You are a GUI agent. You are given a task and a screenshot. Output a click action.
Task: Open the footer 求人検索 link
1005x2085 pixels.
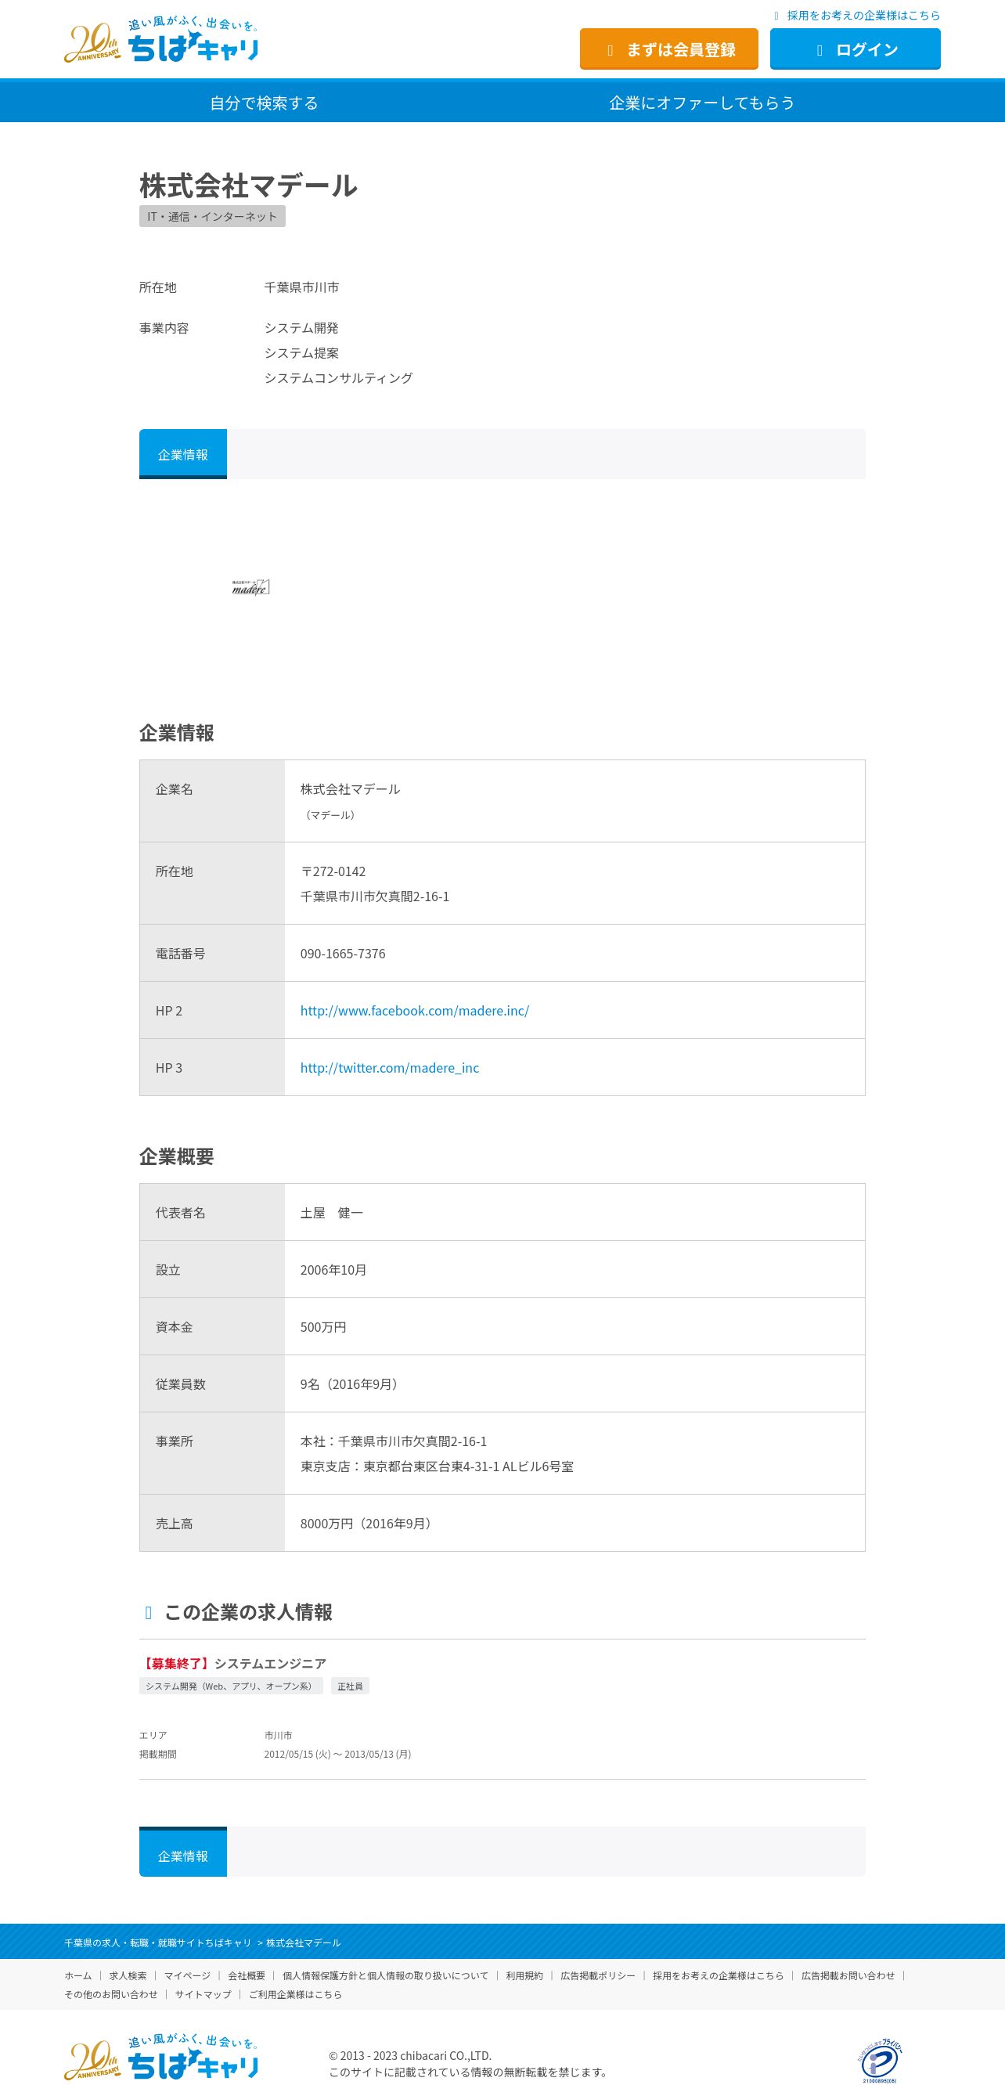click(x=128, y=1975)
